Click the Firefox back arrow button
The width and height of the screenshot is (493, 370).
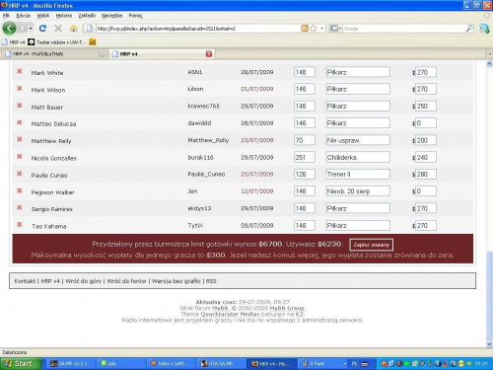[9, 29]
